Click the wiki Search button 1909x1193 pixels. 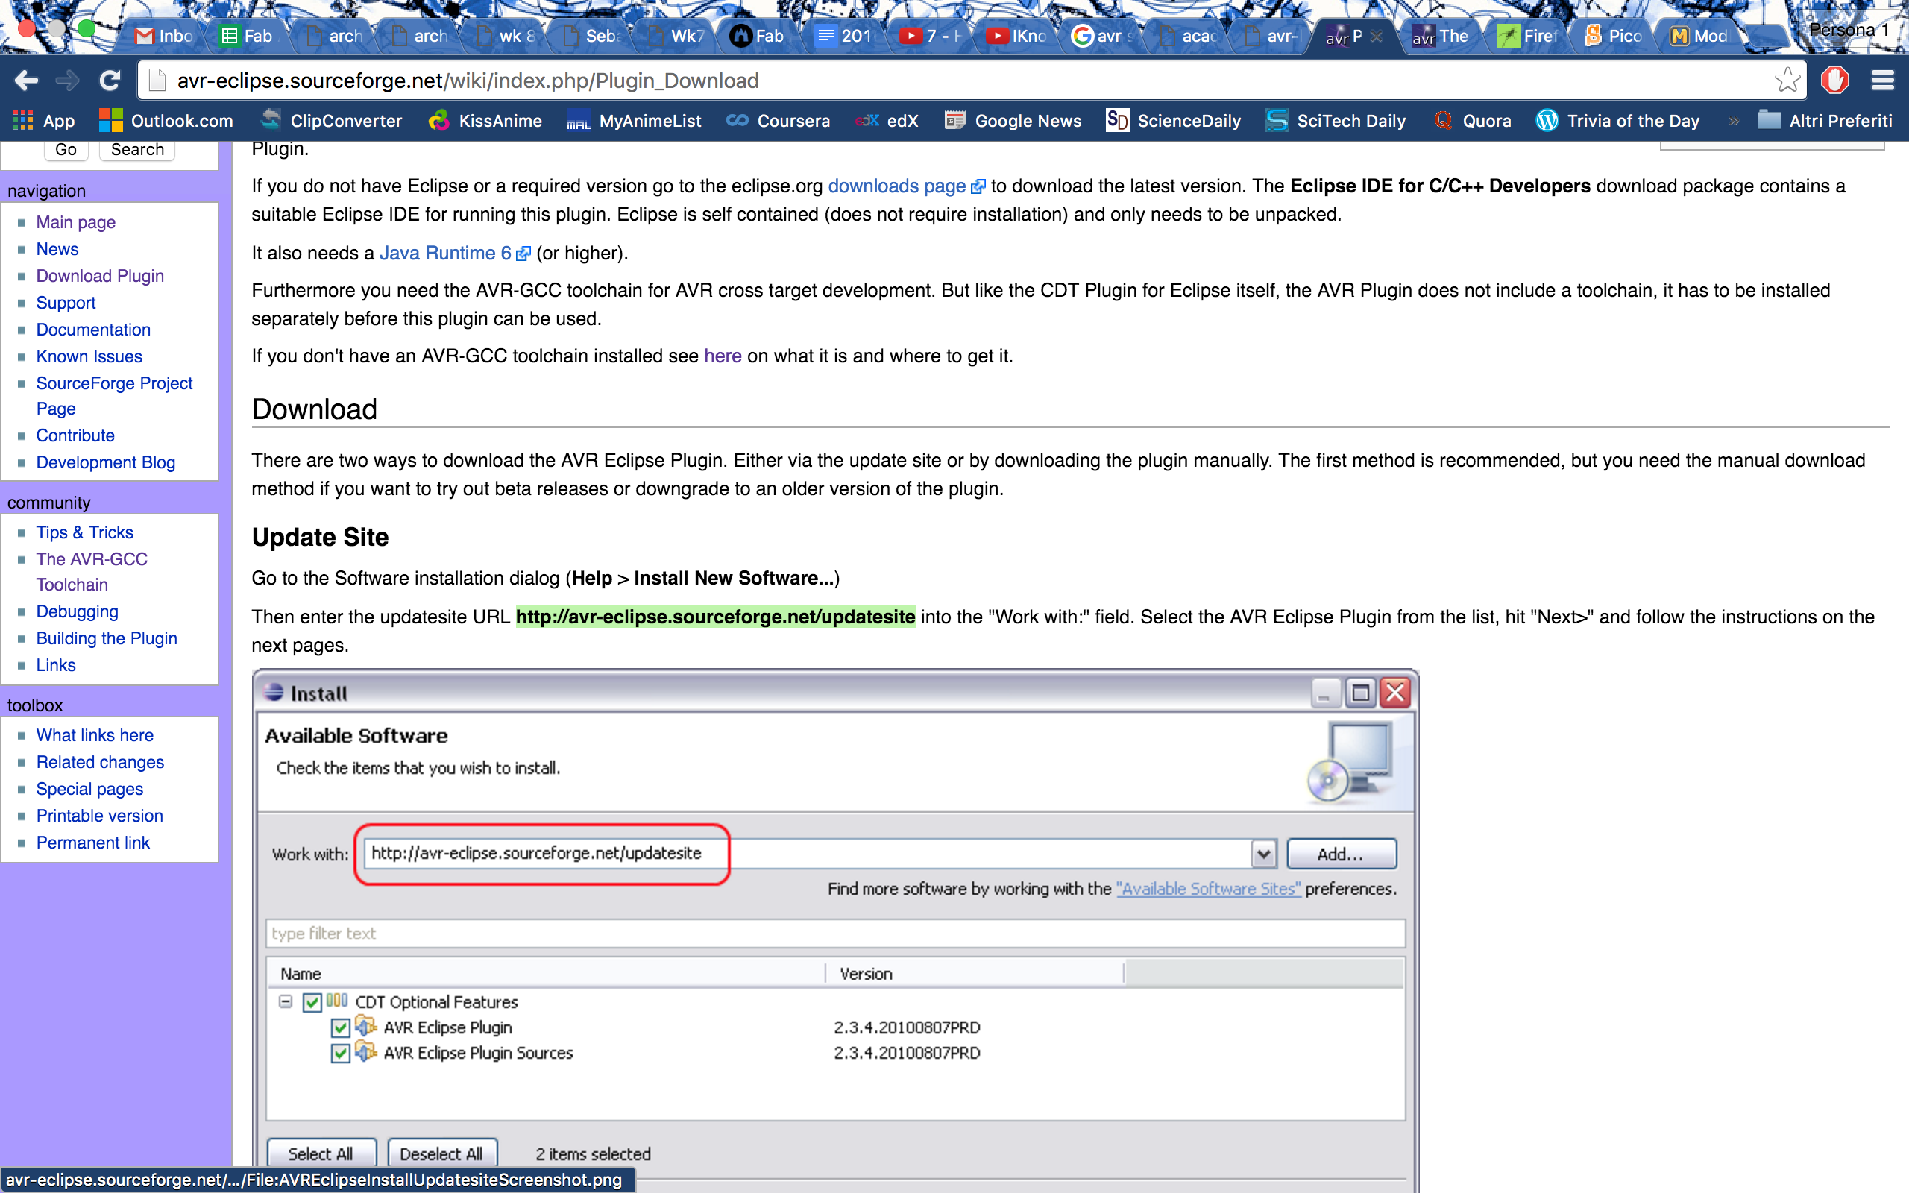coord(137,150)
